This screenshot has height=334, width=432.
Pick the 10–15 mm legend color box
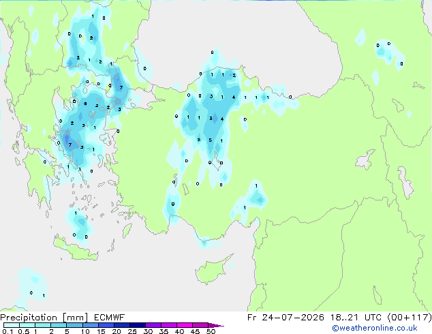click(x=90, y=325)
